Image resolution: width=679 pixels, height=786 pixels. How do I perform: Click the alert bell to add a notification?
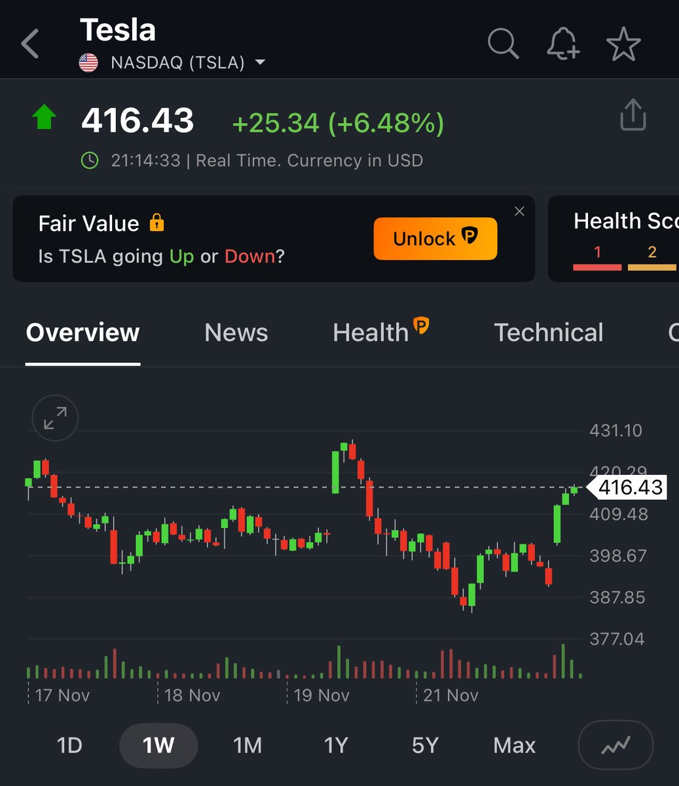click(x=564, y=44)
